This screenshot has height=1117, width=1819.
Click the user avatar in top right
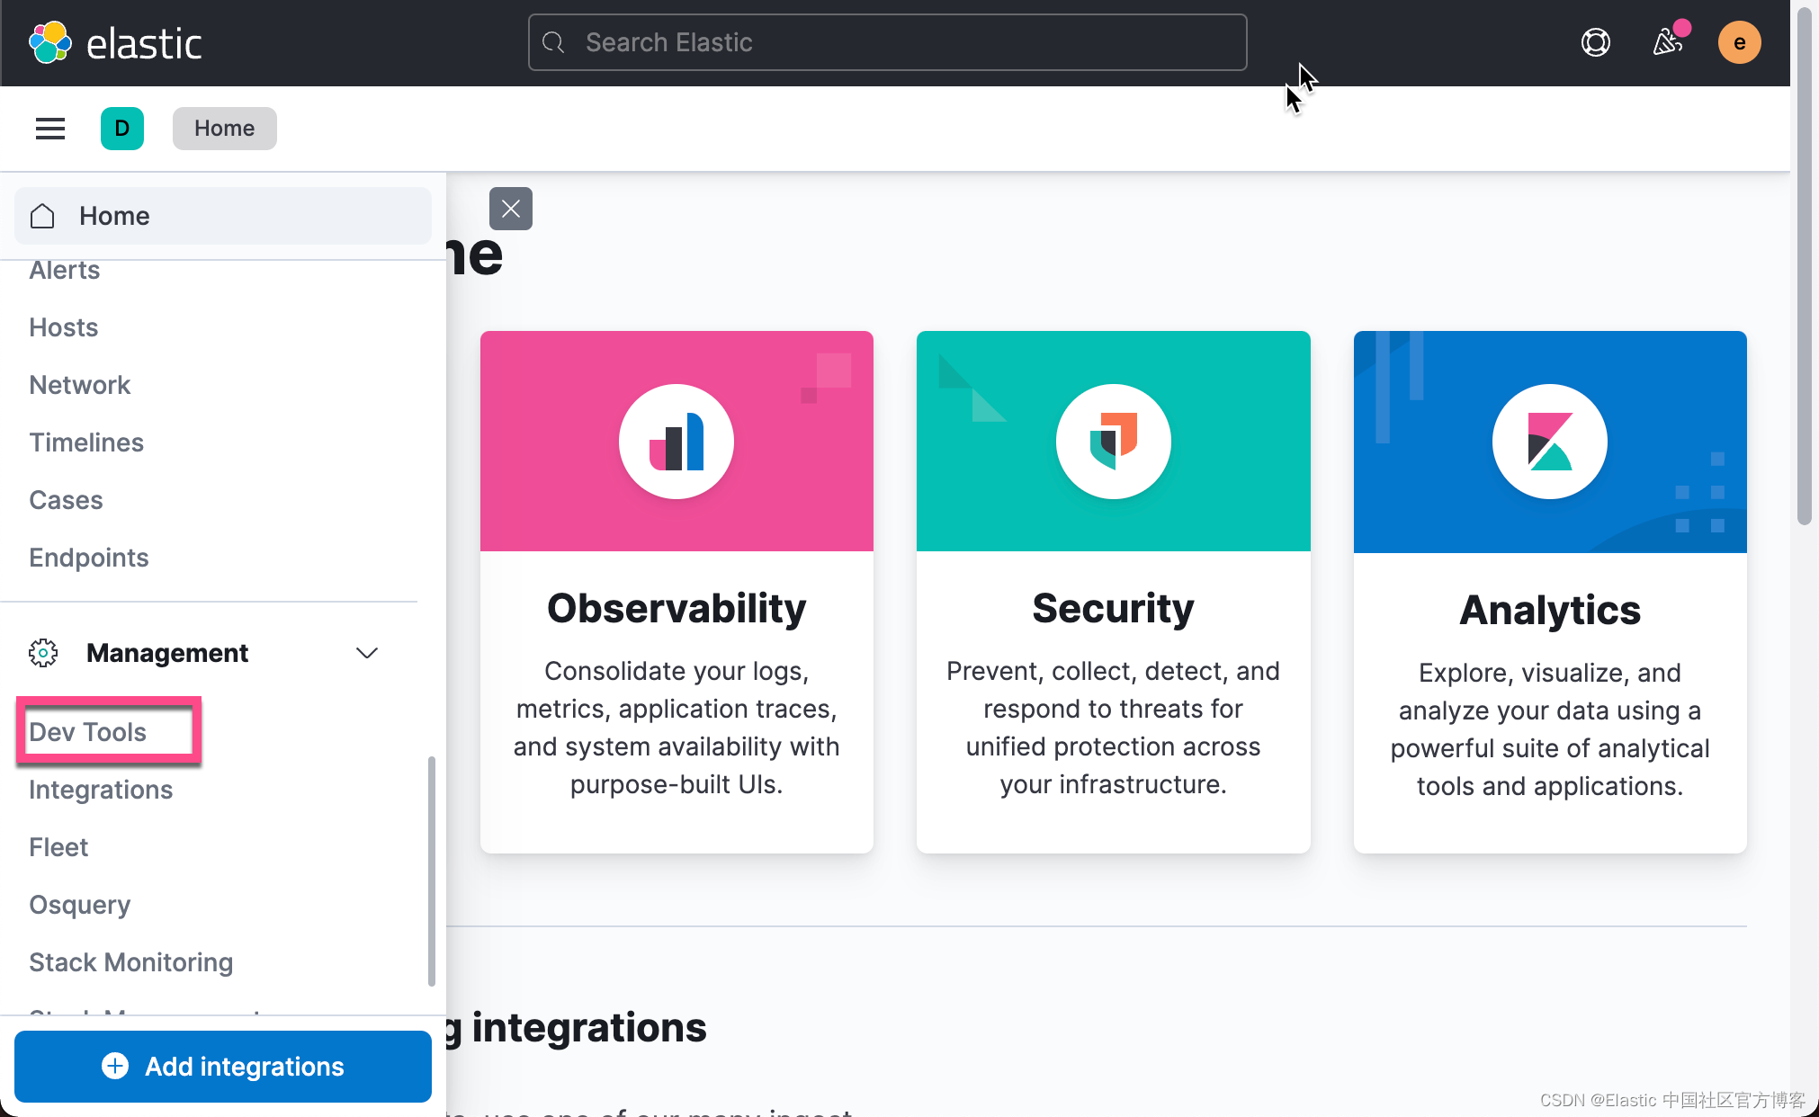[1739, 41]
